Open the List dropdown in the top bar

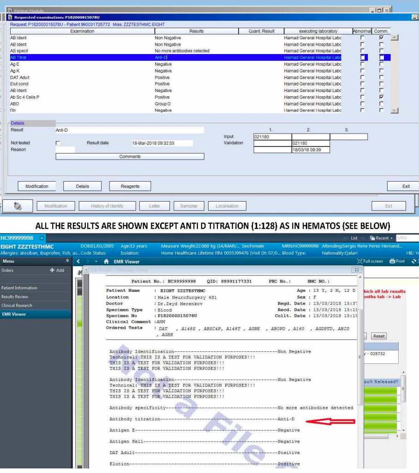point(353,238)
